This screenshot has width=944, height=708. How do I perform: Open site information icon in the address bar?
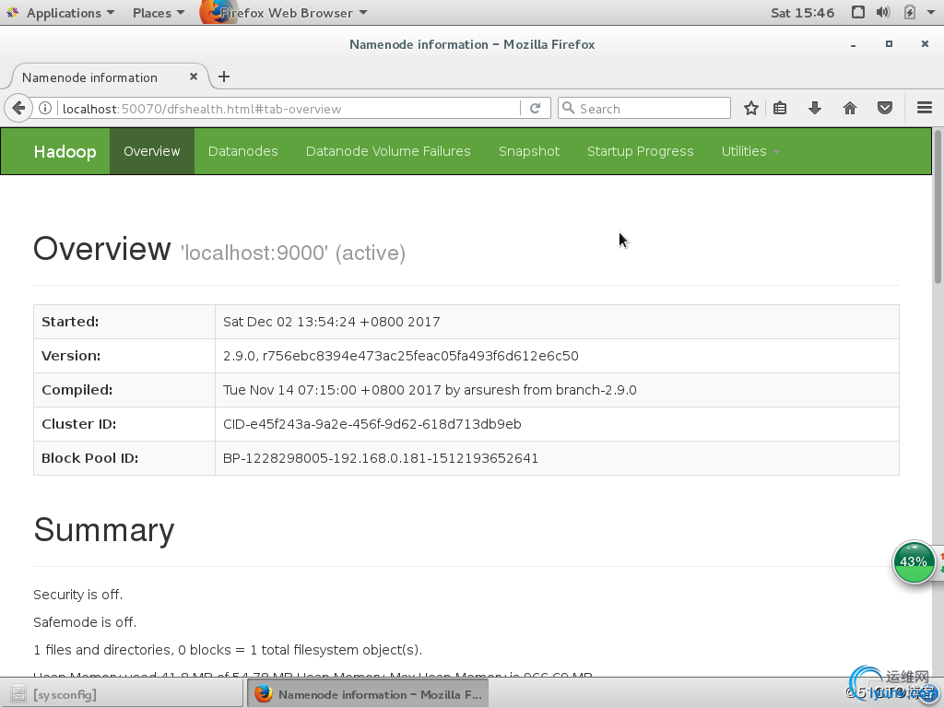[x=45, y=109]
